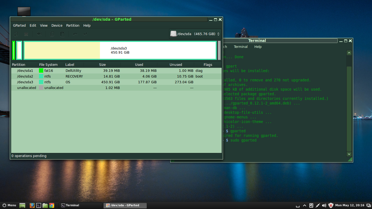Viewport: 372px width, 209px height.
Task: Click the 177.87 GiB used cell
Action: tap(147, 82)
